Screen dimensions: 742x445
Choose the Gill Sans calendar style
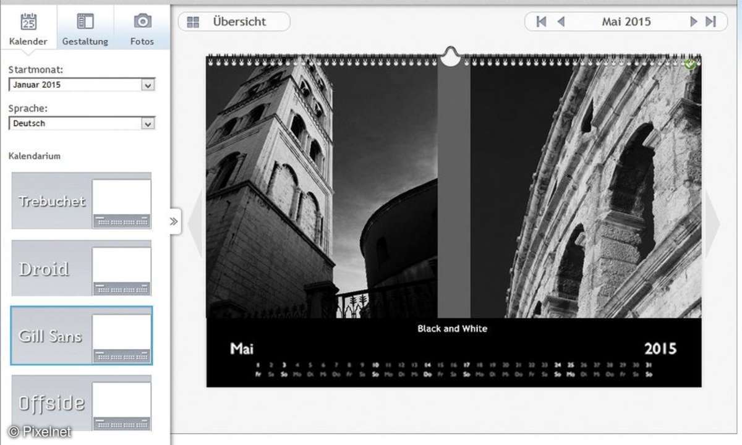point(82,336)
